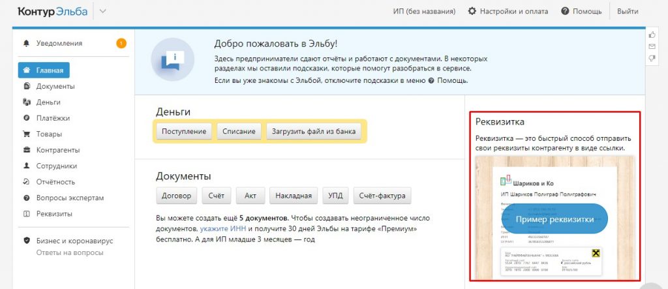Click the icon beside Платёжки
The width and height of the screenshot is (668, 289).
[27, 118]
